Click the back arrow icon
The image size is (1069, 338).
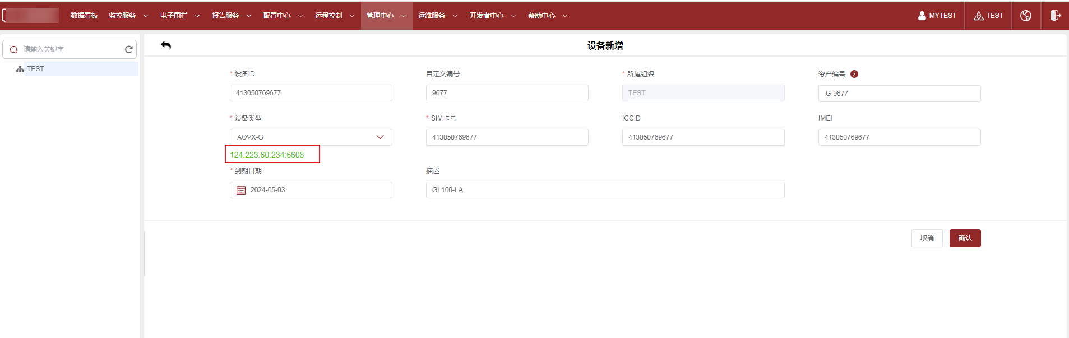[166, 45]
